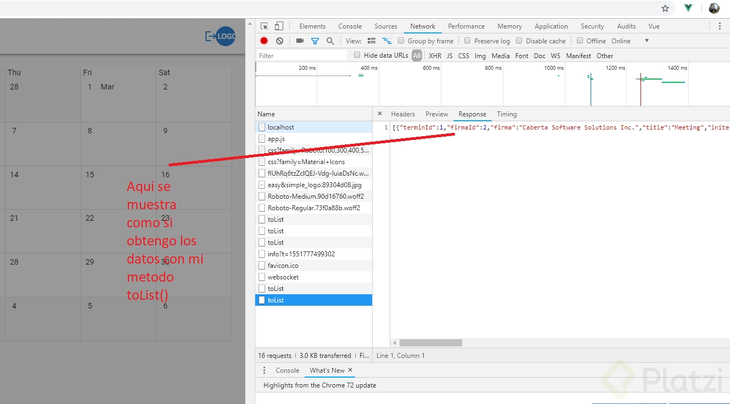Check the Offline checkbox
The height and width of the screenshot is (404, 730).
[x=580, y=41]
